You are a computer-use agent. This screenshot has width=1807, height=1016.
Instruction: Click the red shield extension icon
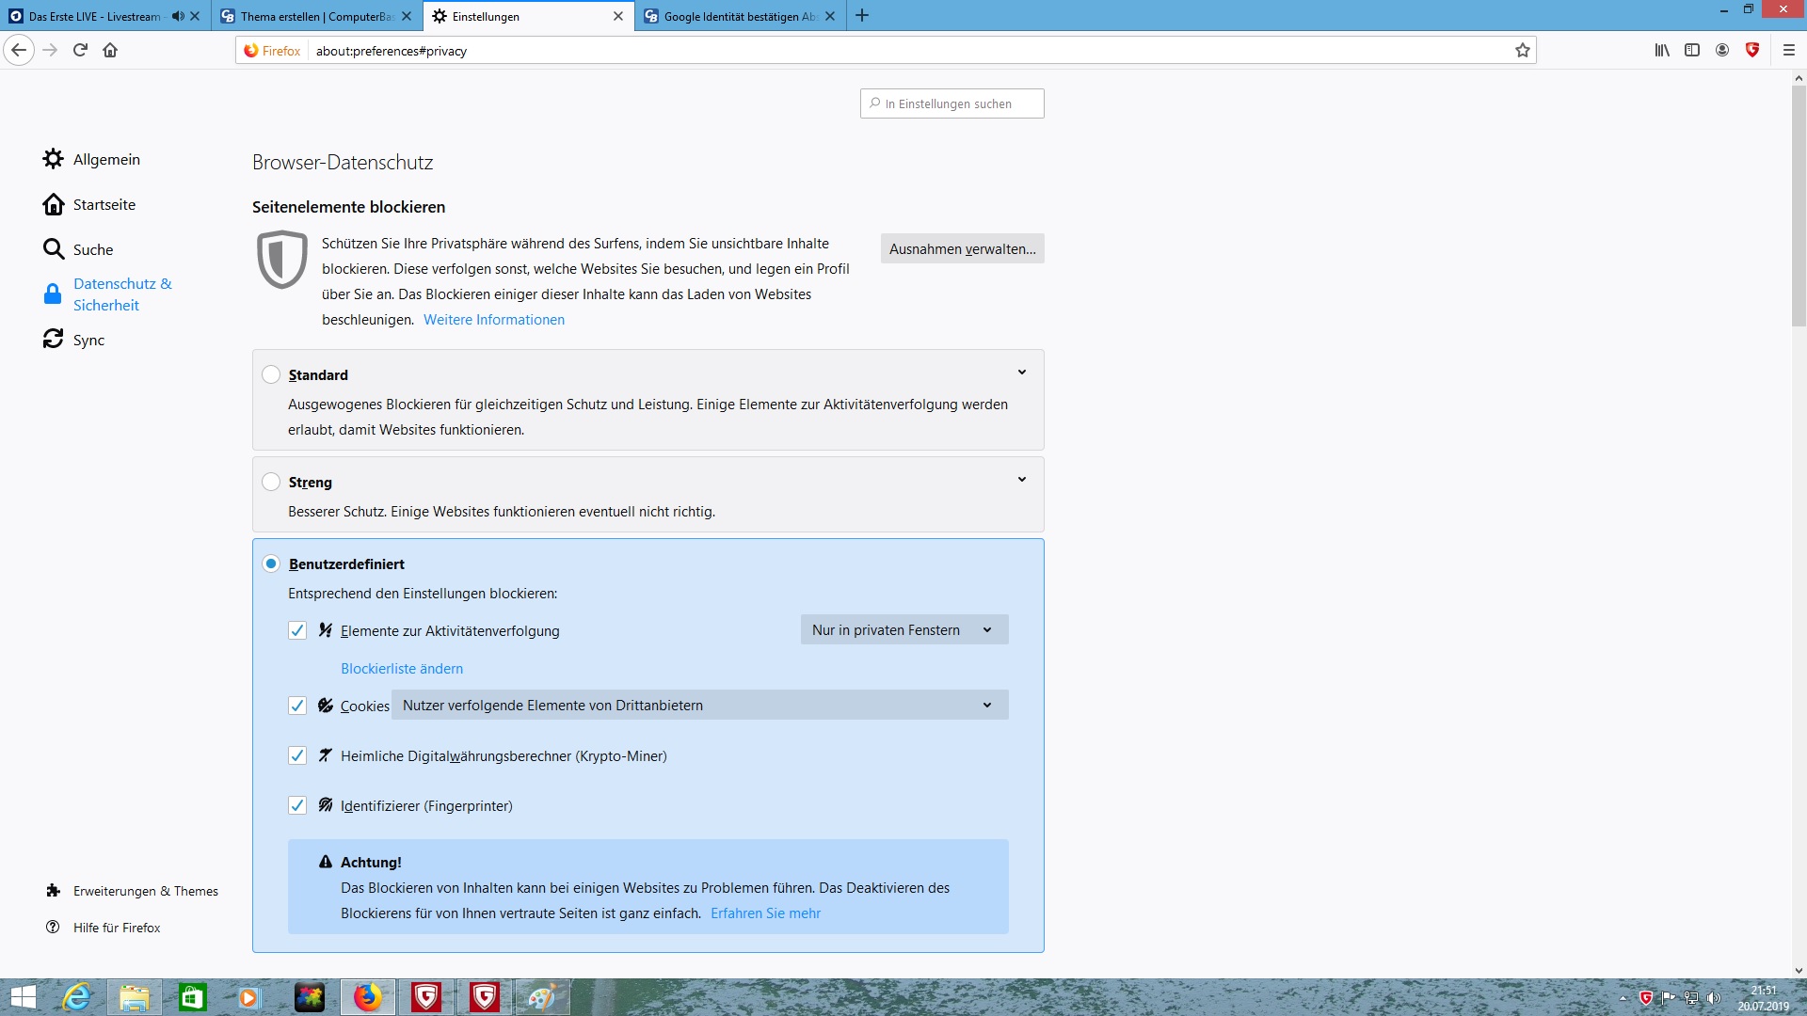click(x=1752, y=51)
